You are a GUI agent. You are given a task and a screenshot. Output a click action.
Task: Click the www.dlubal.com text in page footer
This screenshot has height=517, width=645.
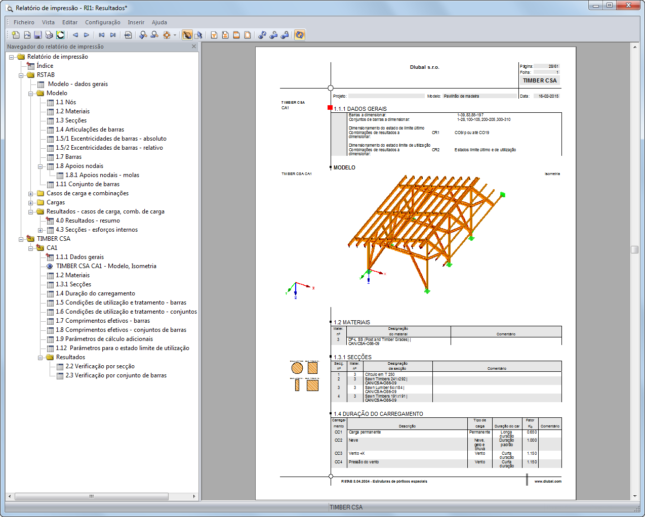tap(548, 481)
